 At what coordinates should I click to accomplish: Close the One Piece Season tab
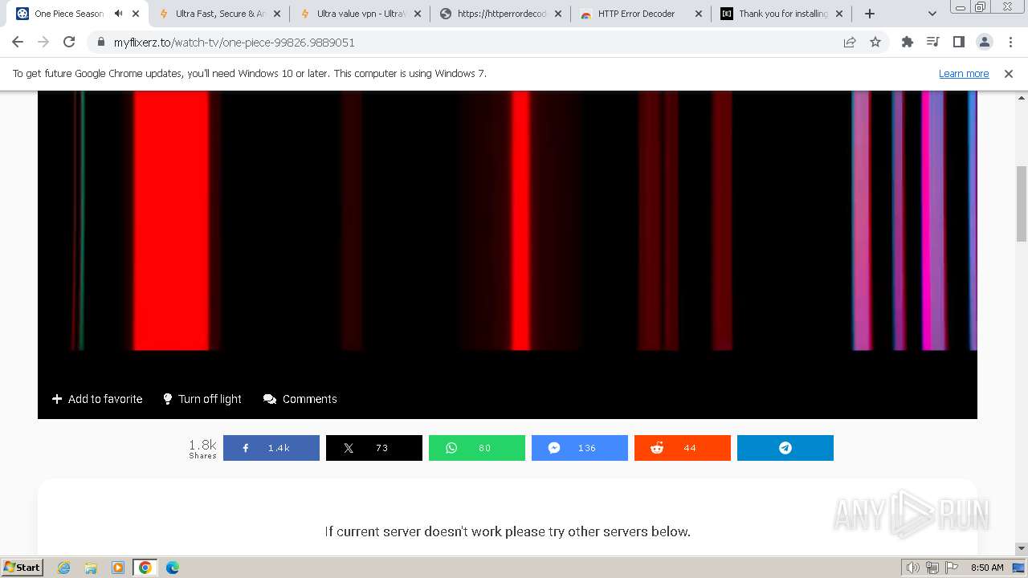(x=137, y=14)
